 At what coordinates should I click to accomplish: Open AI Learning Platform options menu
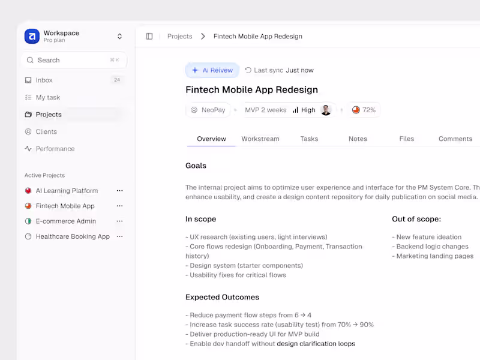[119, 191]
